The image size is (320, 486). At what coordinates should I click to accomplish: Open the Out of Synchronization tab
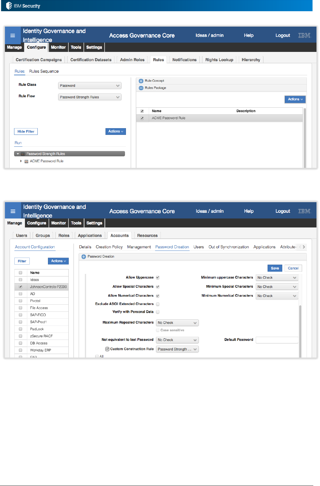click(229, 247)
